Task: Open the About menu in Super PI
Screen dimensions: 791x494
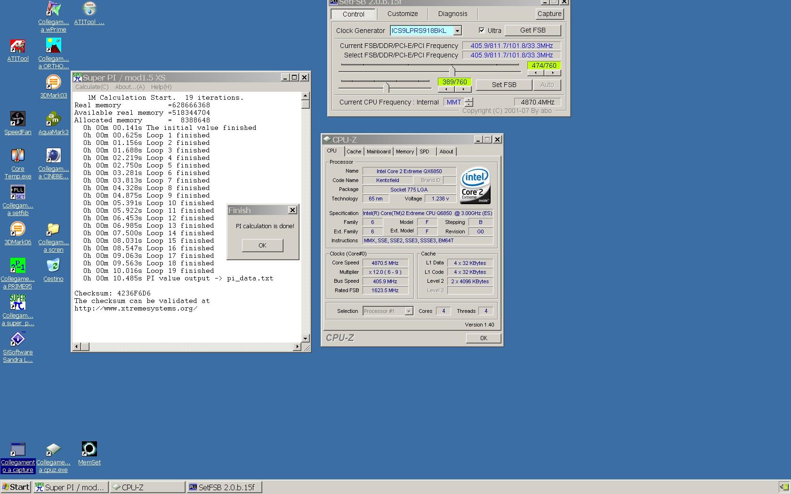Action: (x=130, y=87)
